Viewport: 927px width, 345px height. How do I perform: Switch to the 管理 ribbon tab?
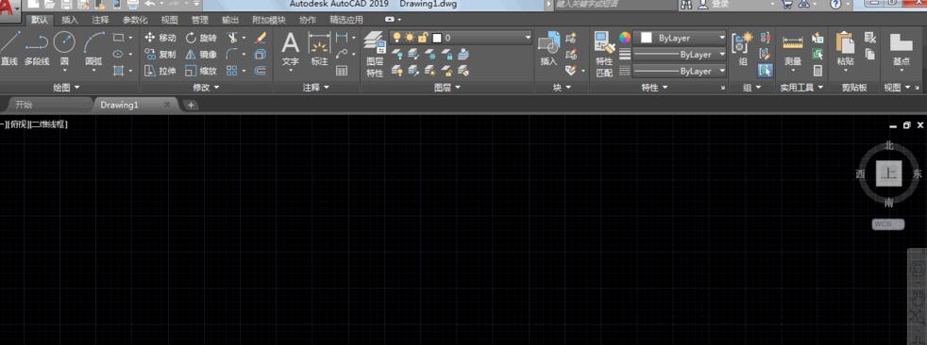(x=200, y=20)
